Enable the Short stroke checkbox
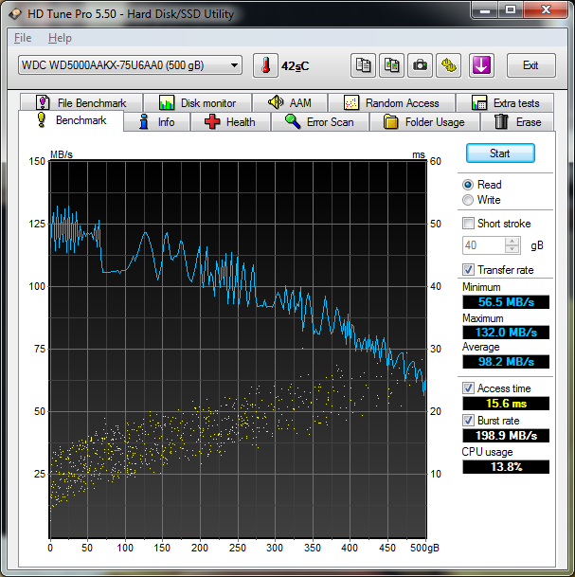Viewport: 575px width, 577px height. tap(468, 224)
